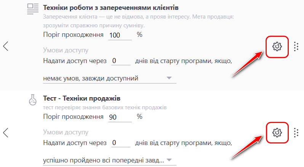Focus the days field for Техніки роботи з запереченнями
The width and height of the screenshot is (304, 167).
point(122,61)
